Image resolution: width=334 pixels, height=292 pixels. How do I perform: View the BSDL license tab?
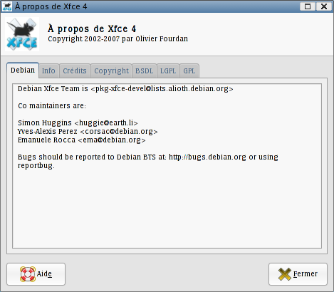click(x=145, y=71)
